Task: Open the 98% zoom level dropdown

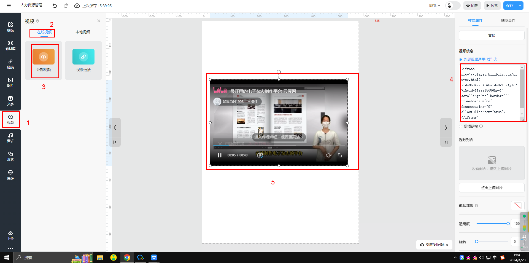Action: (x=434, y=6)
